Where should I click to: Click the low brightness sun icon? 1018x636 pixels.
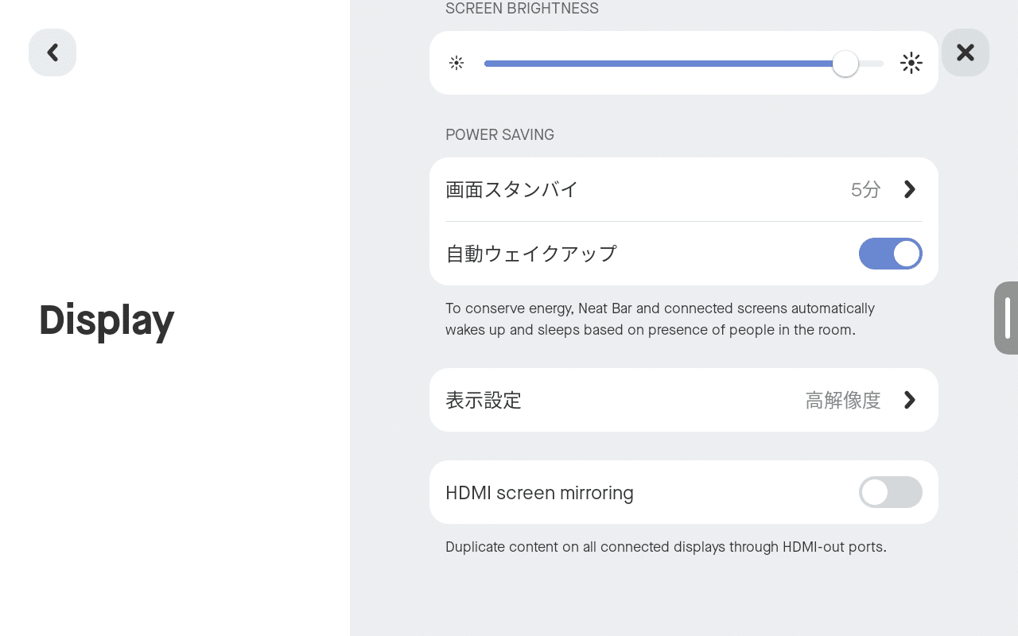(x=457, y=63)
